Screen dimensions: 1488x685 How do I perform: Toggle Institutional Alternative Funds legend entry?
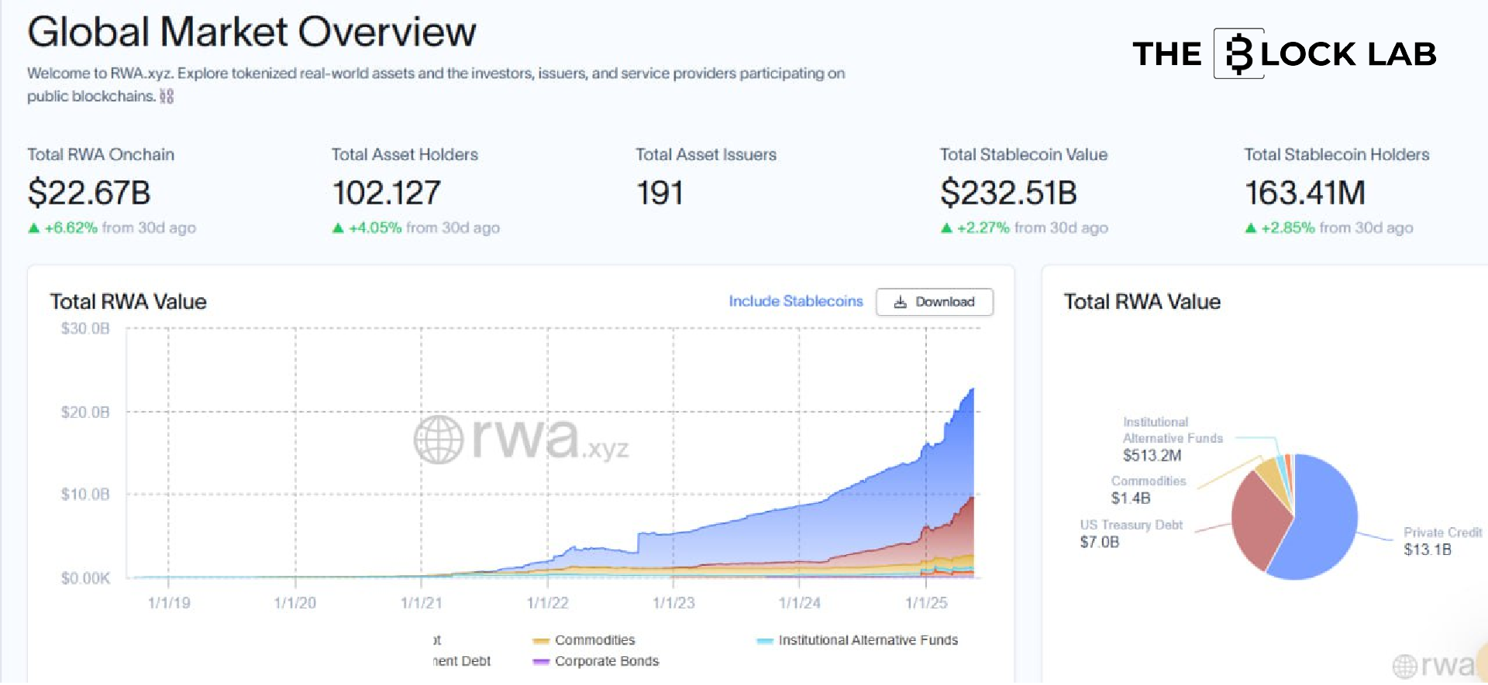[857, 640]
